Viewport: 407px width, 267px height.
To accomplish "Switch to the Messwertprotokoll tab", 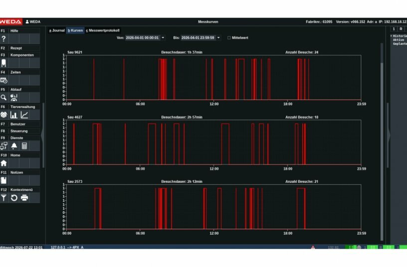I will [103, 30].
